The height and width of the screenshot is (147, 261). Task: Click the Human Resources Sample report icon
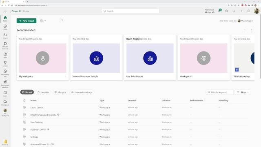click(x=96, y=58)
